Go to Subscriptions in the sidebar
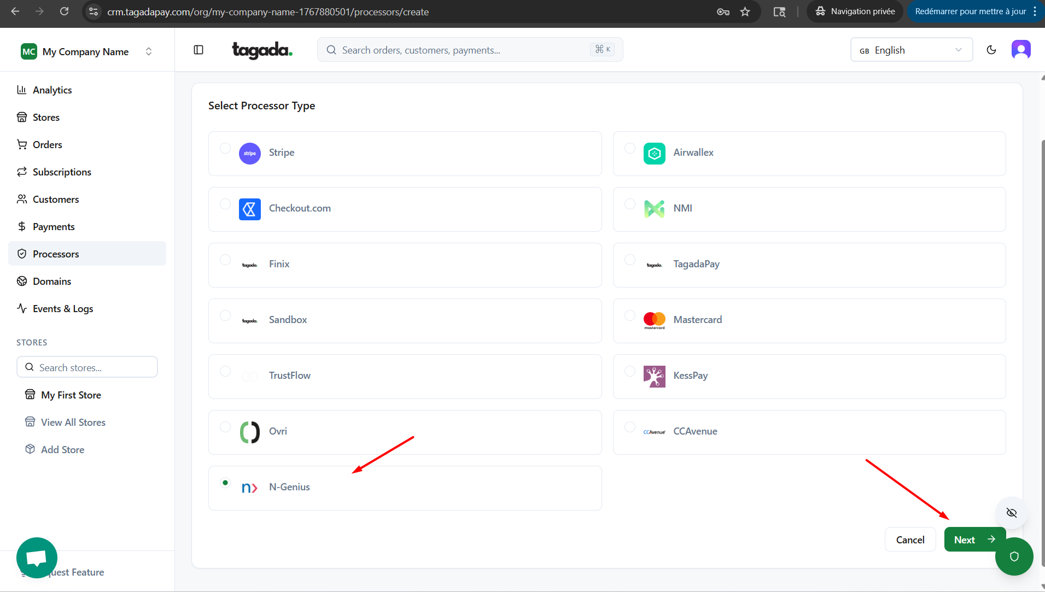 (62, 172)
